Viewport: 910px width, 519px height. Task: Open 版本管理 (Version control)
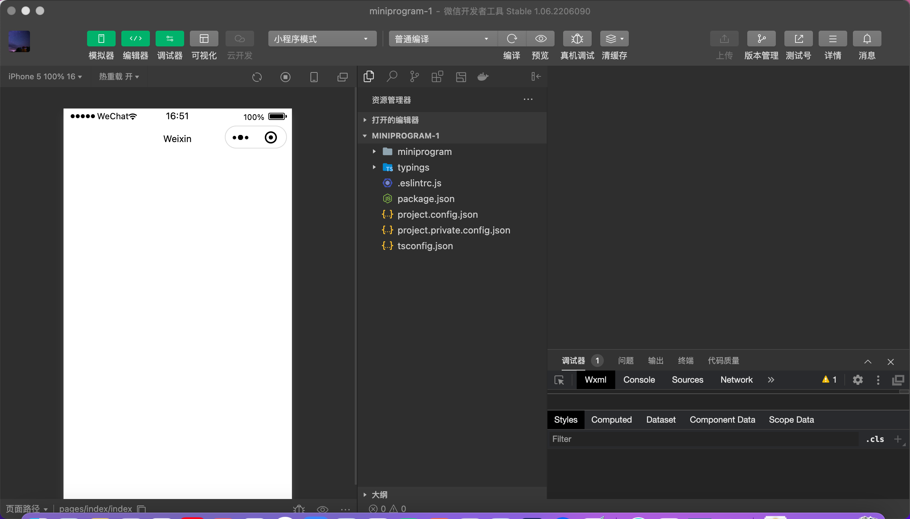pyautogui.click(x=761, y=39)
